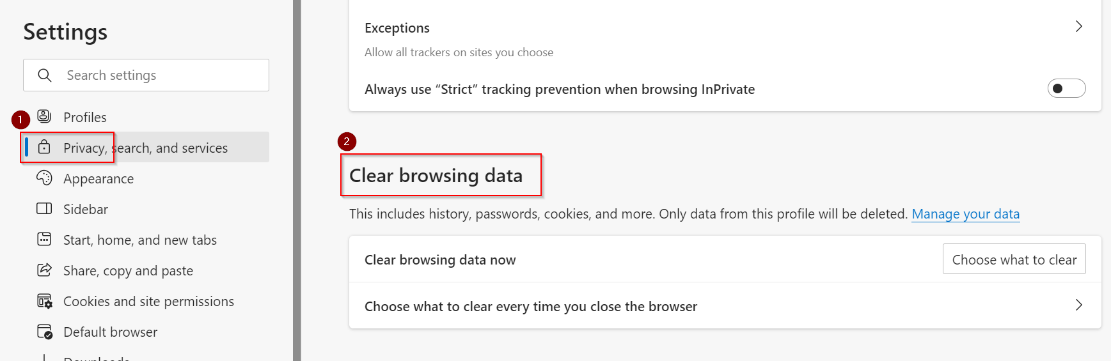1111x361 pixels.
Task: Click the Cookies and site permissions icon
Action: coord(44,301)
